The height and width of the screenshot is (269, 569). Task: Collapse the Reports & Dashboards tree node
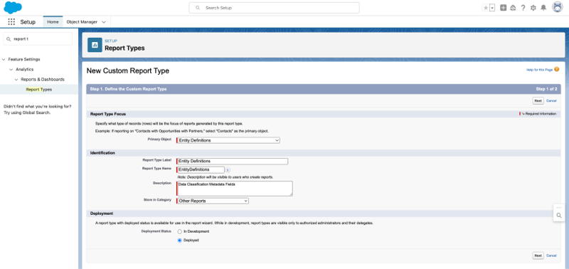[x=16, y=79]
